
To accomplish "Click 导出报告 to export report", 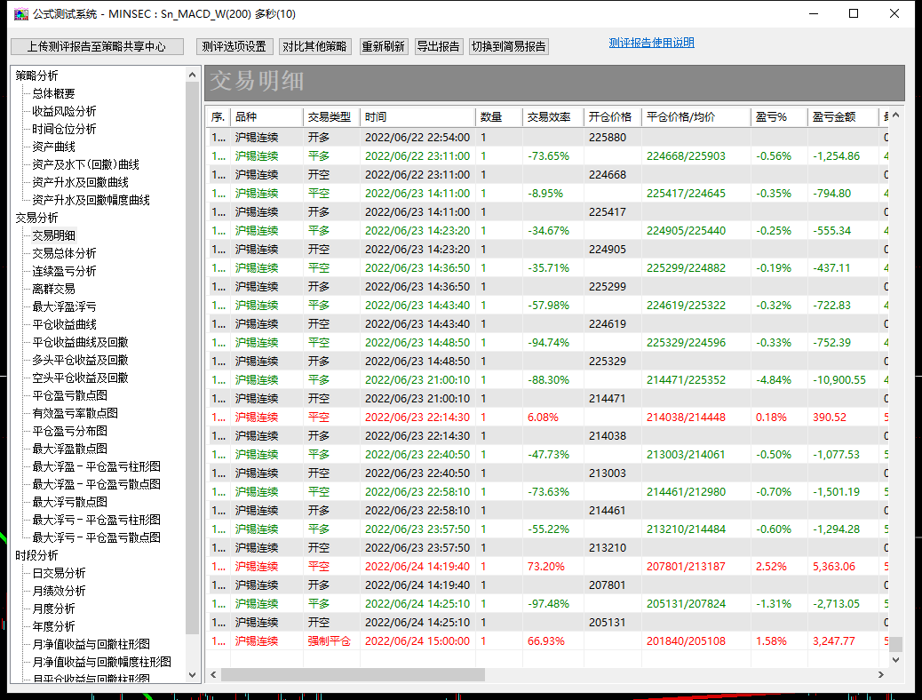I will click(x=438, y=46).
